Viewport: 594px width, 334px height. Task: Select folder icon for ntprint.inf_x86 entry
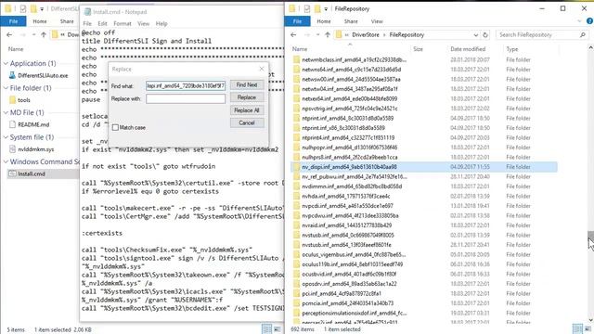tap(296, 128)
